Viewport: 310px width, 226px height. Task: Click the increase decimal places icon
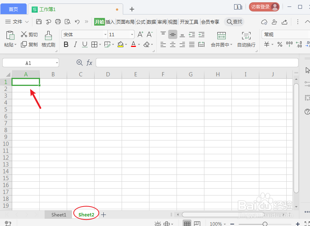299,45
